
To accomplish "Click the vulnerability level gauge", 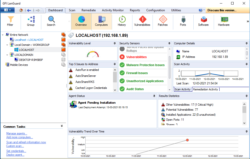I will click(93, 54).
